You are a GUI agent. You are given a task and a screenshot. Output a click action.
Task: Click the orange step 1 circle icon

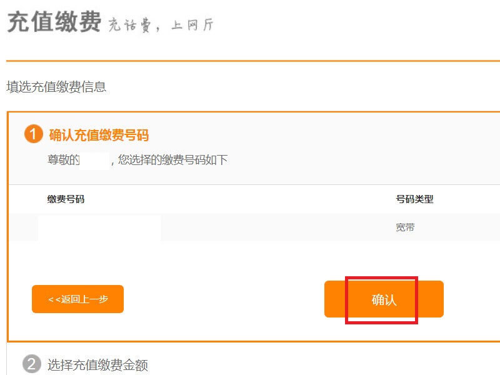(x=34, y=134)
